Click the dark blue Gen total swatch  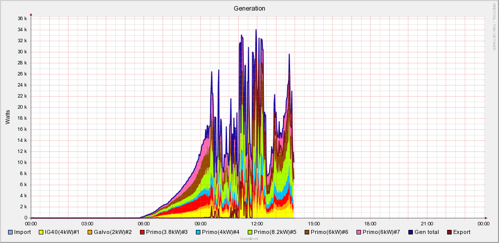pos(411,232)
